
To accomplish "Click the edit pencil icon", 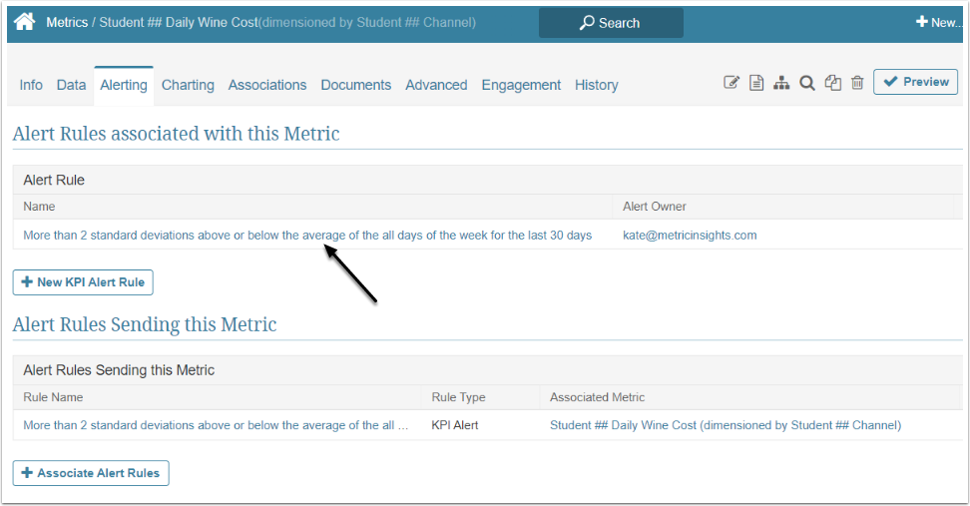I will [731, 83].
